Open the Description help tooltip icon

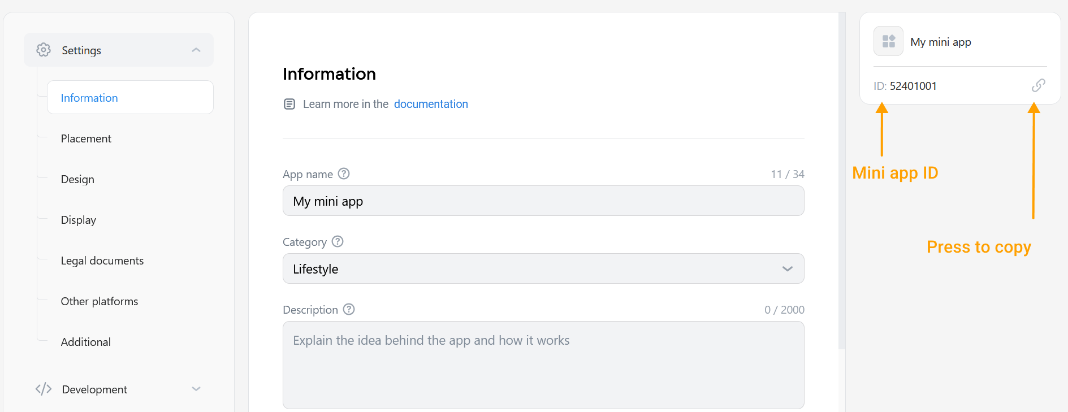click(349, 309)
